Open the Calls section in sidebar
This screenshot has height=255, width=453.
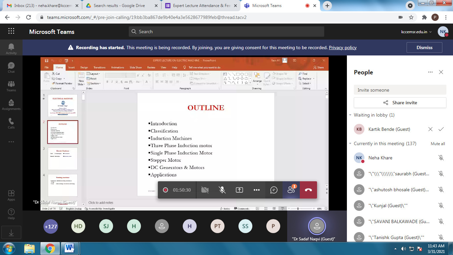(11, 123)
